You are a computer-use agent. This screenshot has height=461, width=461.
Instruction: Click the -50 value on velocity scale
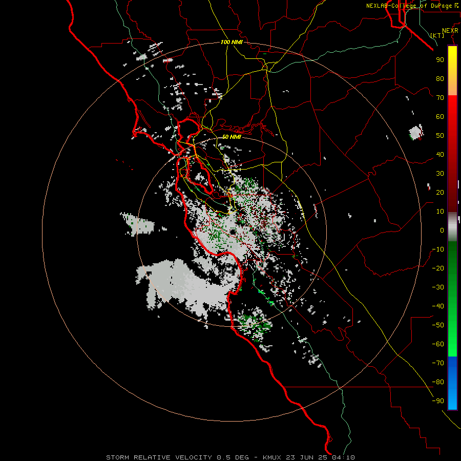click(x=438, y=325)
